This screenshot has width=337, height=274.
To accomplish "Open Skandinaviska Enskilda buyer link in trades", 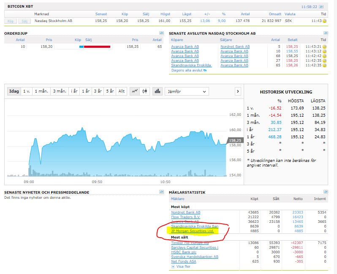I will click(x=191, y=65).
